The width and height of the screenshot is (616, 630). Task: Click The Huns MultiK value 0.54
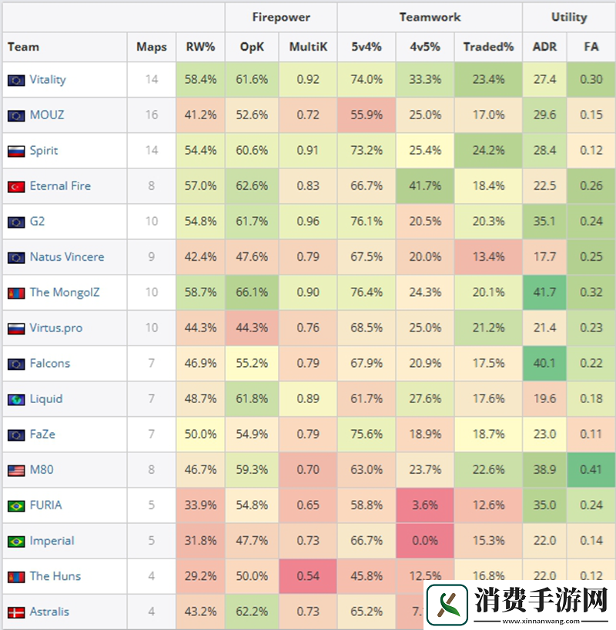coord(308,575)
